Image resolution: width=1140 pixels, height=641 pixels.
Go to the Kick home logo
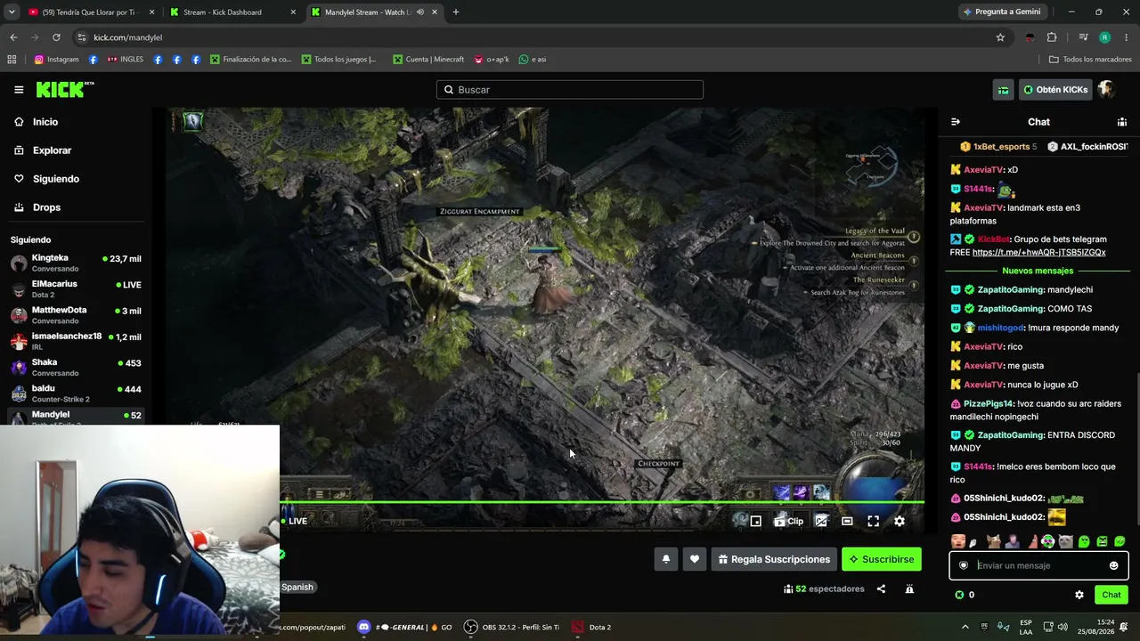pyautogui.click(x=64, y=89)
